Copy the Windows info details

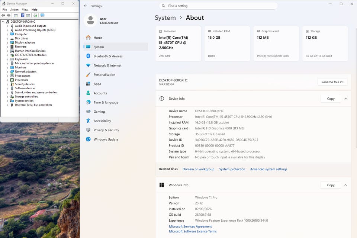tap(331, 185)
